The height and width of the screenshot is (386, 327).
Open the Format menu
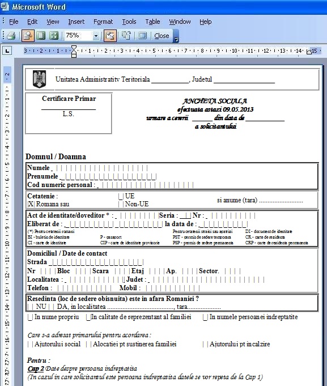[103, 22]
